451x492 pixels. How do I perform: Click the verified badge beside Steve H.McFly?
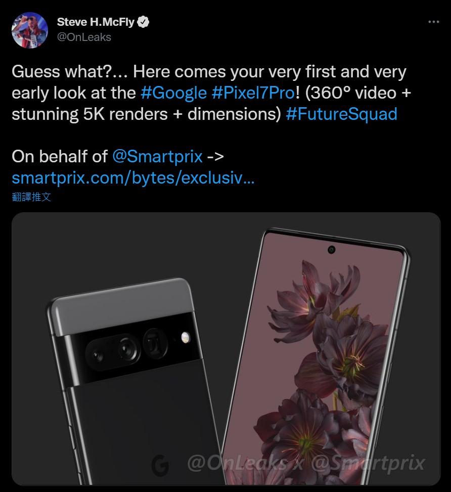click(144, 22)
